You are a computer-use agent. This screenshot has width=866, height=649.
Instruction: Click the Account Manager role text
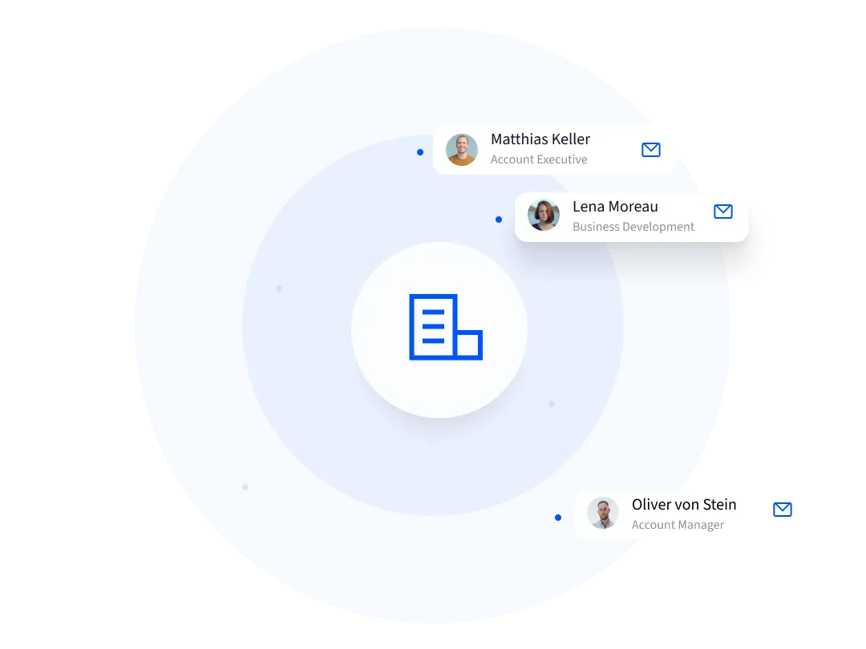(x=678, y=525)
